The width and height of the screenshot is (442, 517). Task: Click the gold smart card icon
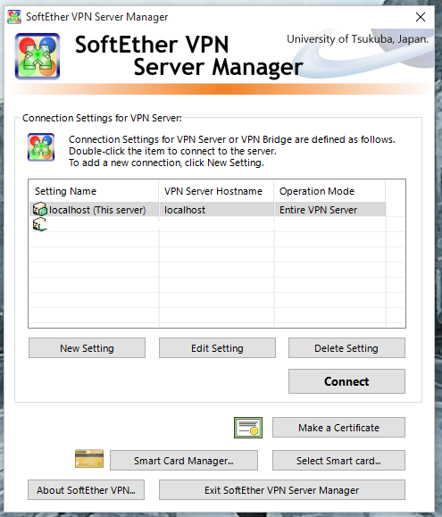89,459
